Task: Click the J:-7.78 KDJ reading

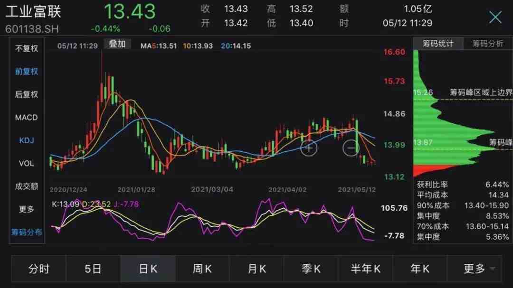Action: pos(126,204)
